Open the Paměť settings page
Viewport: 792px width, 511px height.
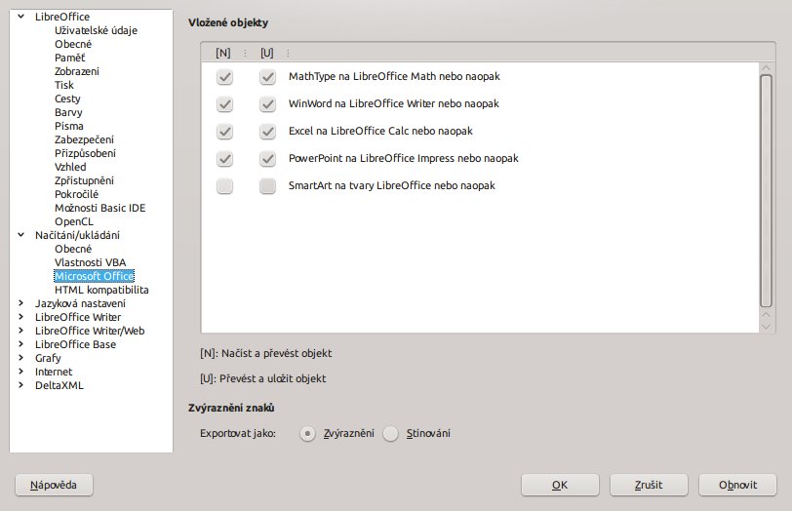tap(69, 58)
